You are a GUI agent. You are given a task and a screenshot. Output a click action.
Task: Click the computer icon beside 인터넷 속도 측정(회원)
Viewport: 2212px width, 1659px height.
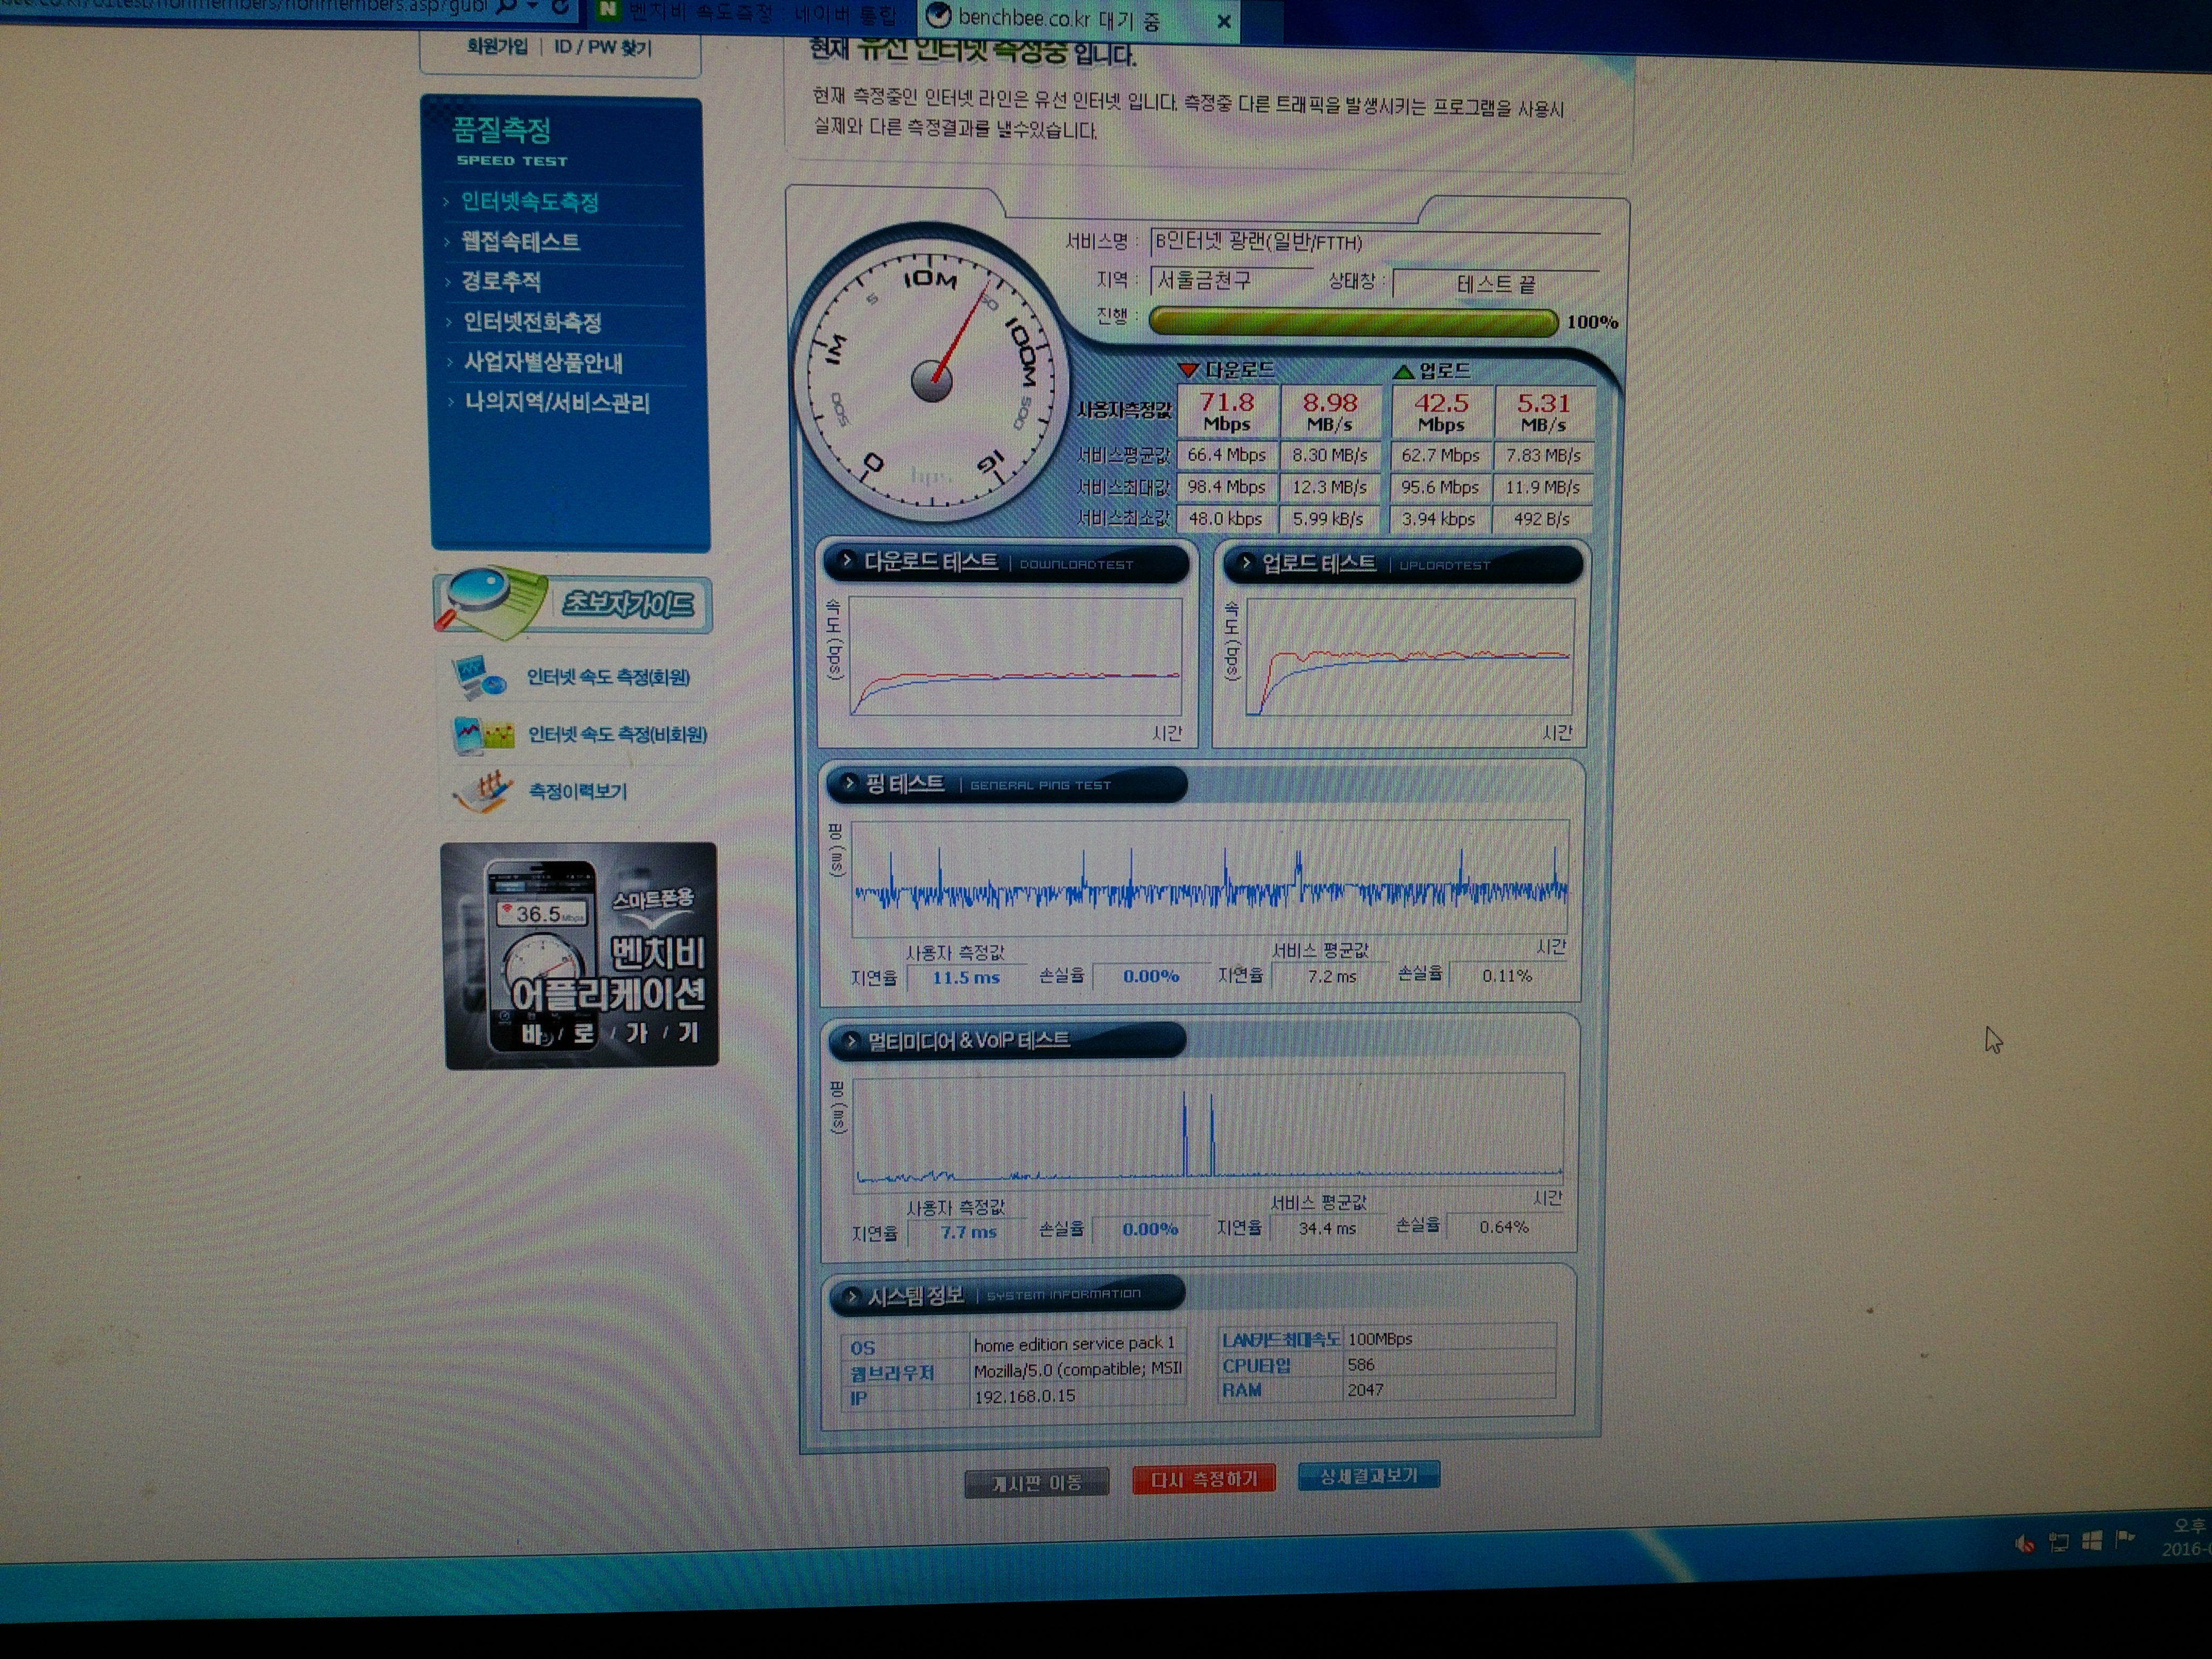coord(478,677)
